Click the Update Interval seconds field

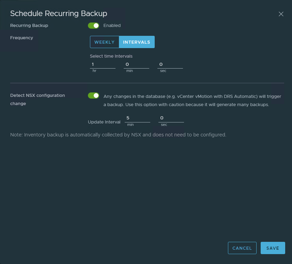pos(171,118)
